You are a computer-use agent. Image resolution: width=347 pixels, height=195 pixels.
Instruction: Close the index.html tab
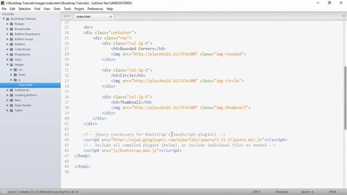tap(111, 17)
